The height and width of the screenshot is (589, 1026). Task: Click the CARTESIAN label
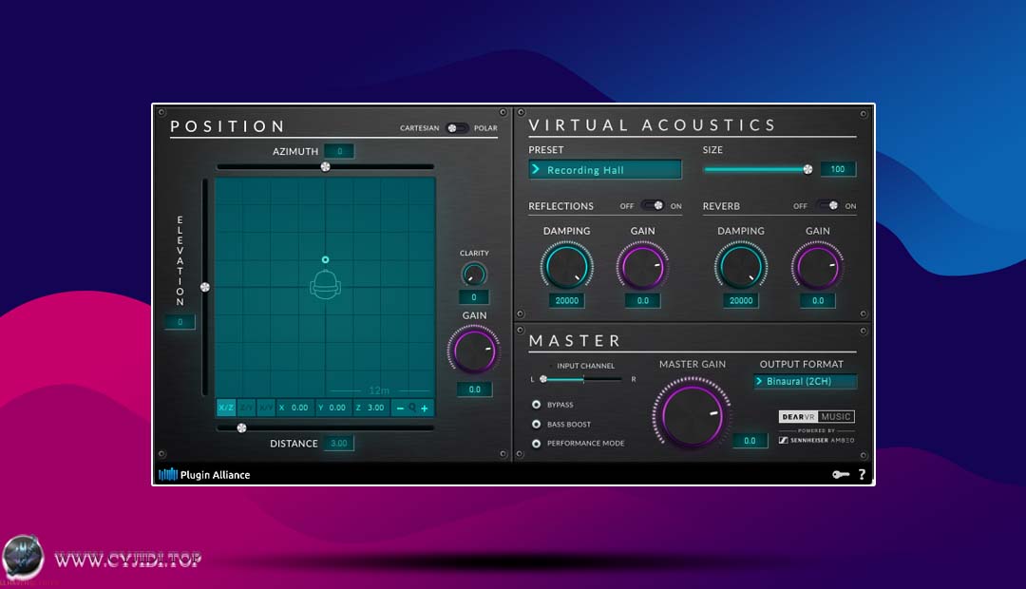click(420, 128)
